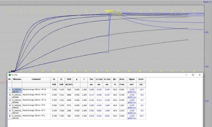Click the Comment column header
The image size is (212, 127).
click(36, 79)
